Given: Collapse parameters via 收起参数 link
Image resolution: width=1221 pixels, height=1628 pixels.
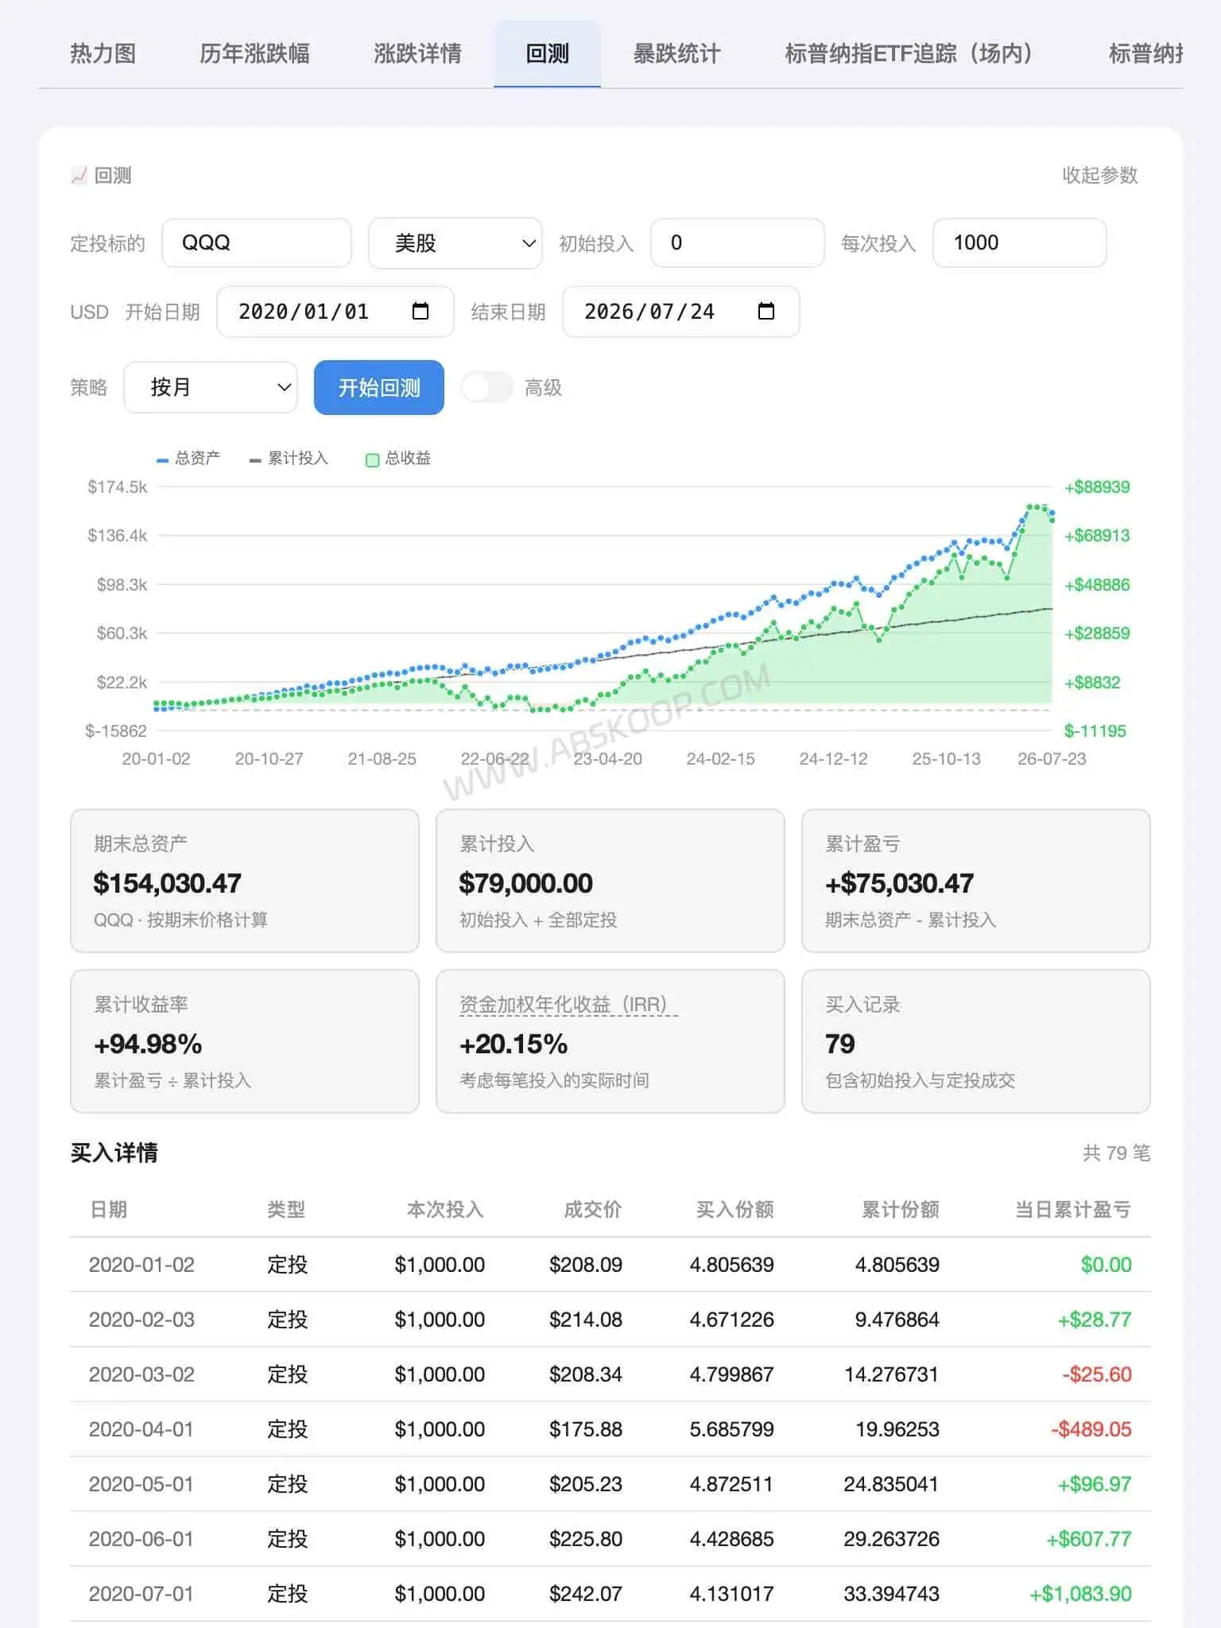Looking at the screenshot, I should [1100, 175].
